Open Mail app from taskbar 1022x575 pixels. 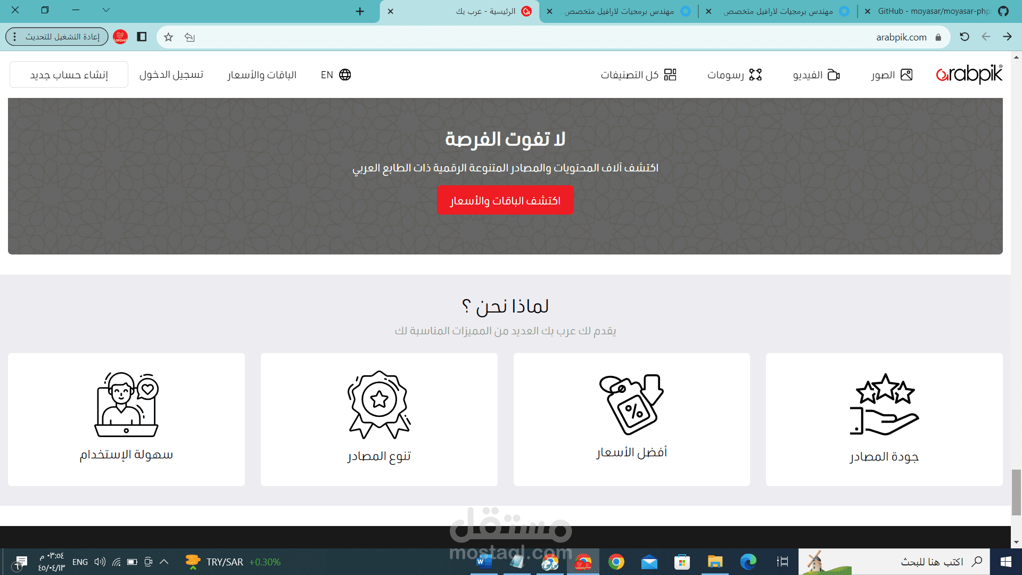(x=649, y=562)
